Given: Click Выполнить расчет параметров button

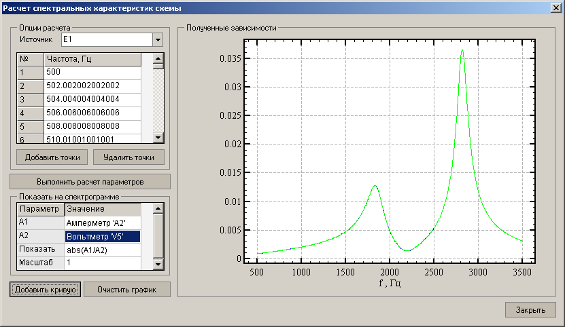Looking at the screenshot, I should click(90, 182).
